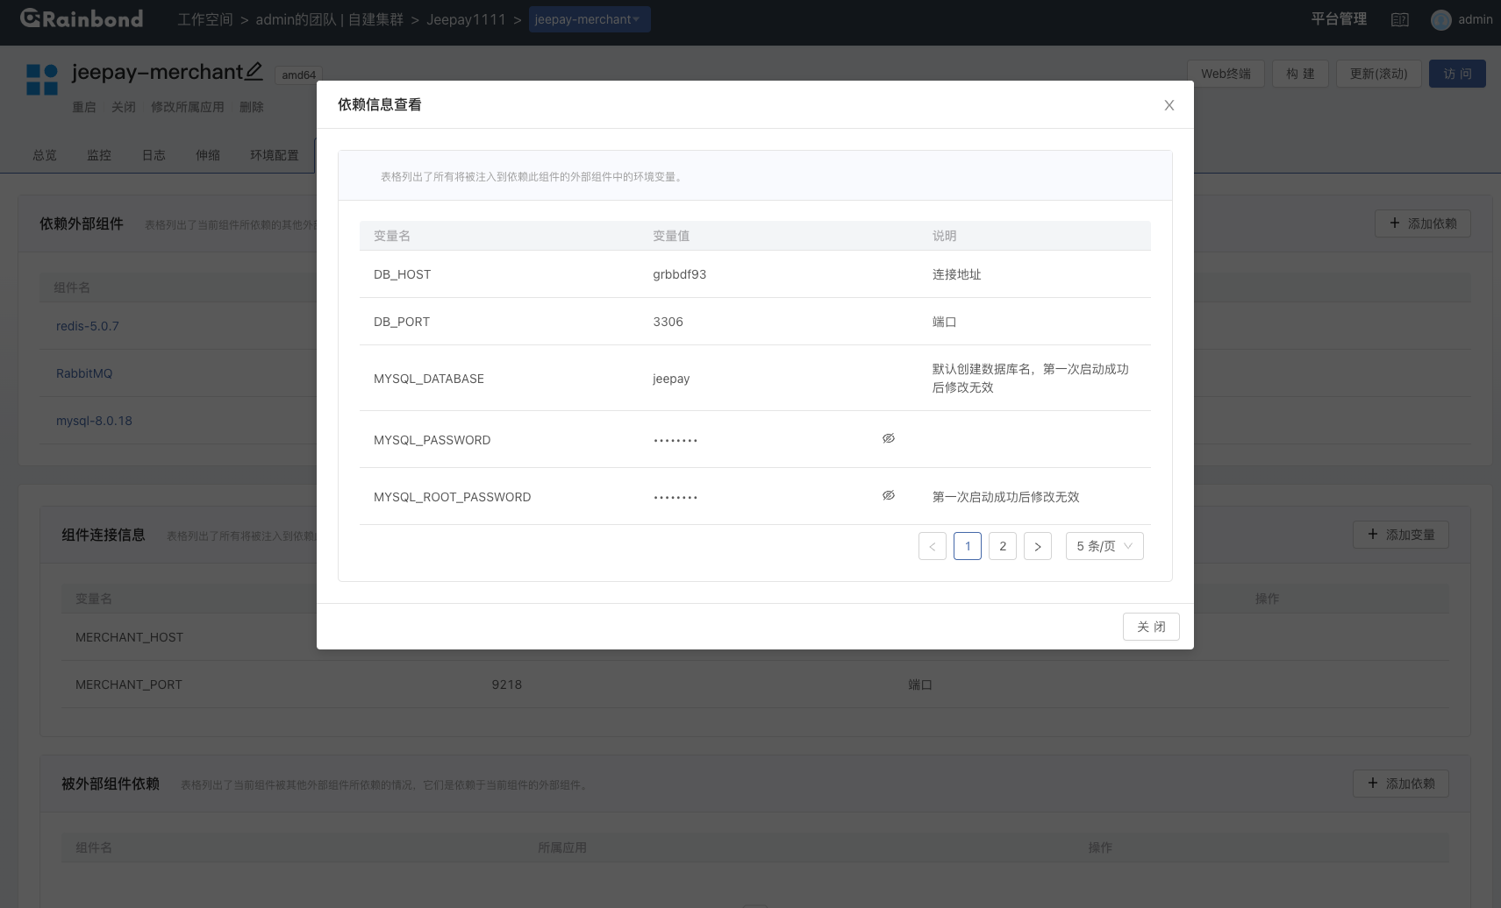The height and width of the screenshot is (908, 1501).
Task: Reveal the MYSQL_ROOT_PASSWORD value with eye icon
Action: tap(889, 495)
